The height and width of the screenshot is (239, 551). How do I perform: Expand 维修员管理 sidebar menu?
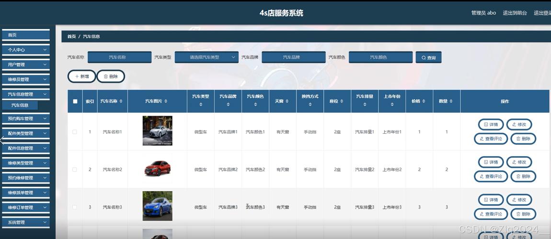pos(26,79)
